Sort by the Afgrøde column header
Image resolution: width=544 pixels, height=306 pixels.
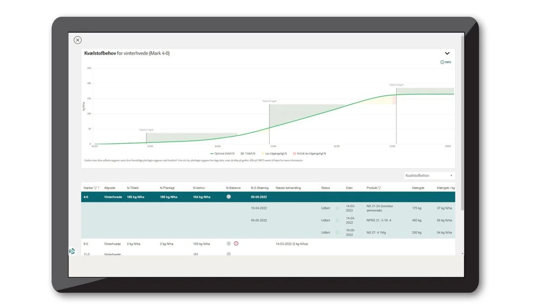(x=110, y=188)
